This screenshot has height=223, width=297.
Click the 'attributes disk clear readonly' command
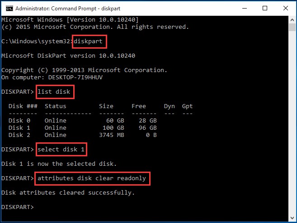[x=92, y=178]
